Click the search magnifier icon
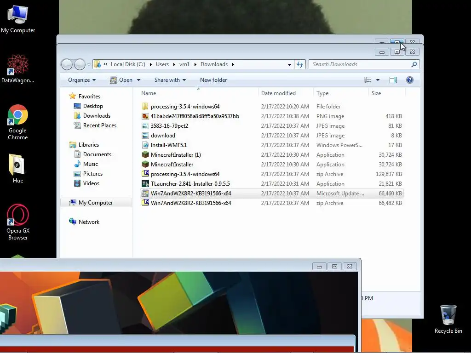 click(414, 64)
